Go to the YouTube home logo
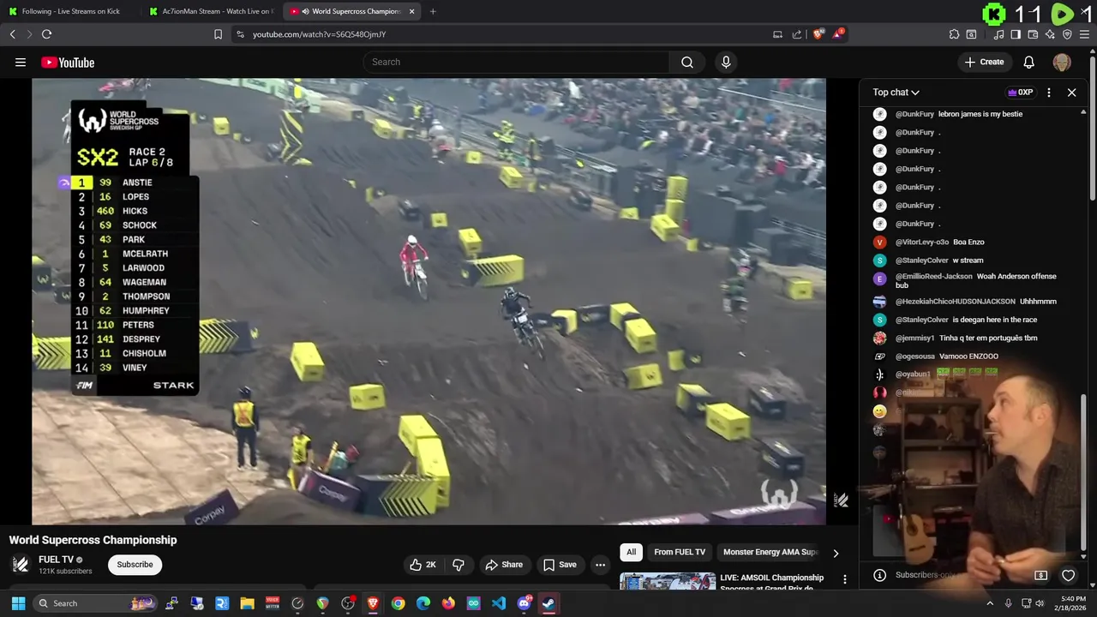The width and height of the screenshot is (1097, 617). pyautogui.click(x=68, y=62)
